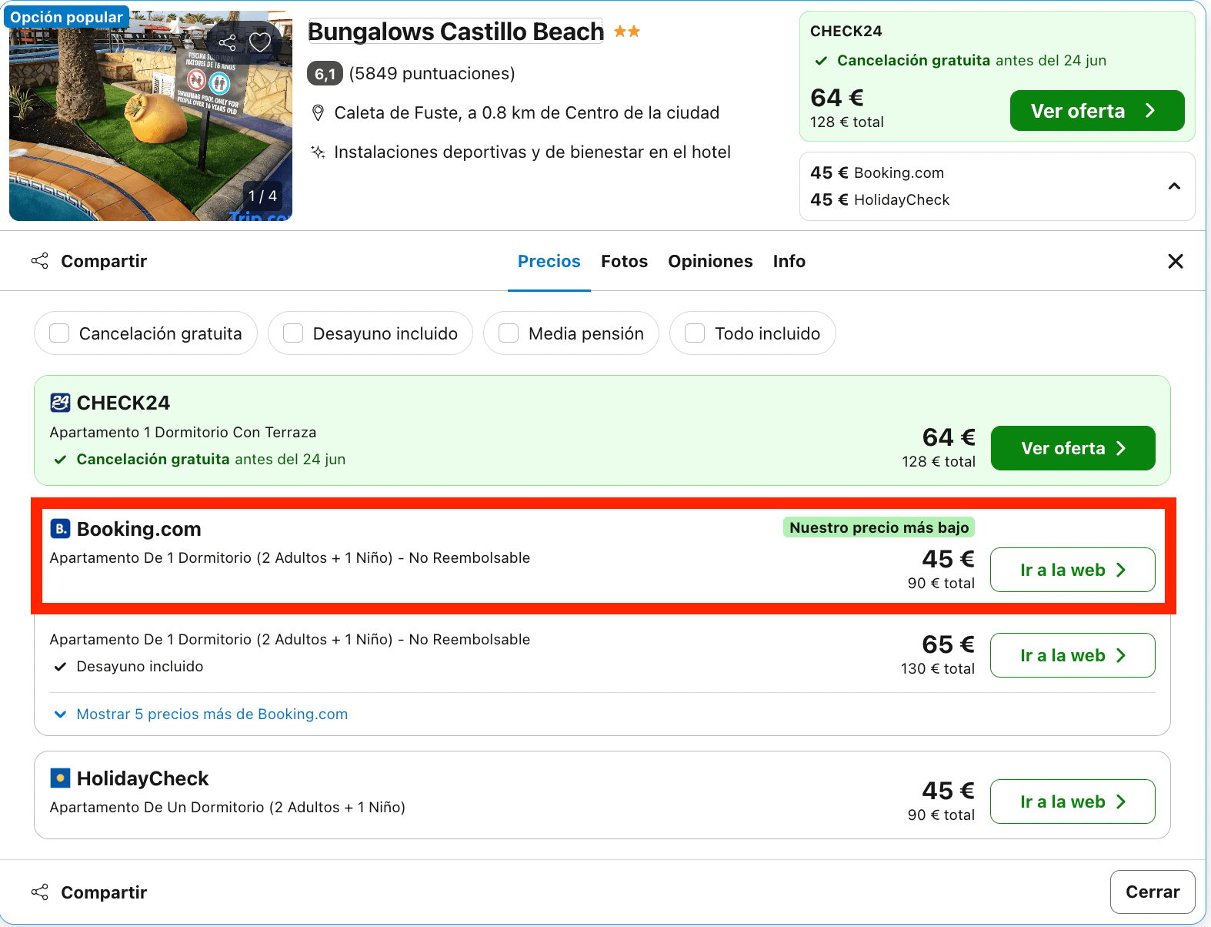Viewport: 1211px width, 927px height.
Task: Click the Cerrar button
Action: [1153, 892]
